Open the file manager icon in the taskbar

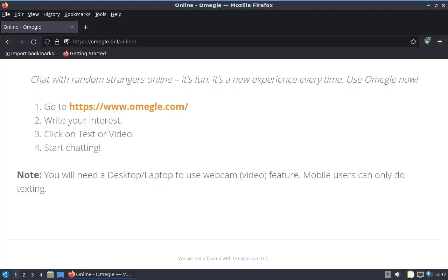tap(50, 274)
